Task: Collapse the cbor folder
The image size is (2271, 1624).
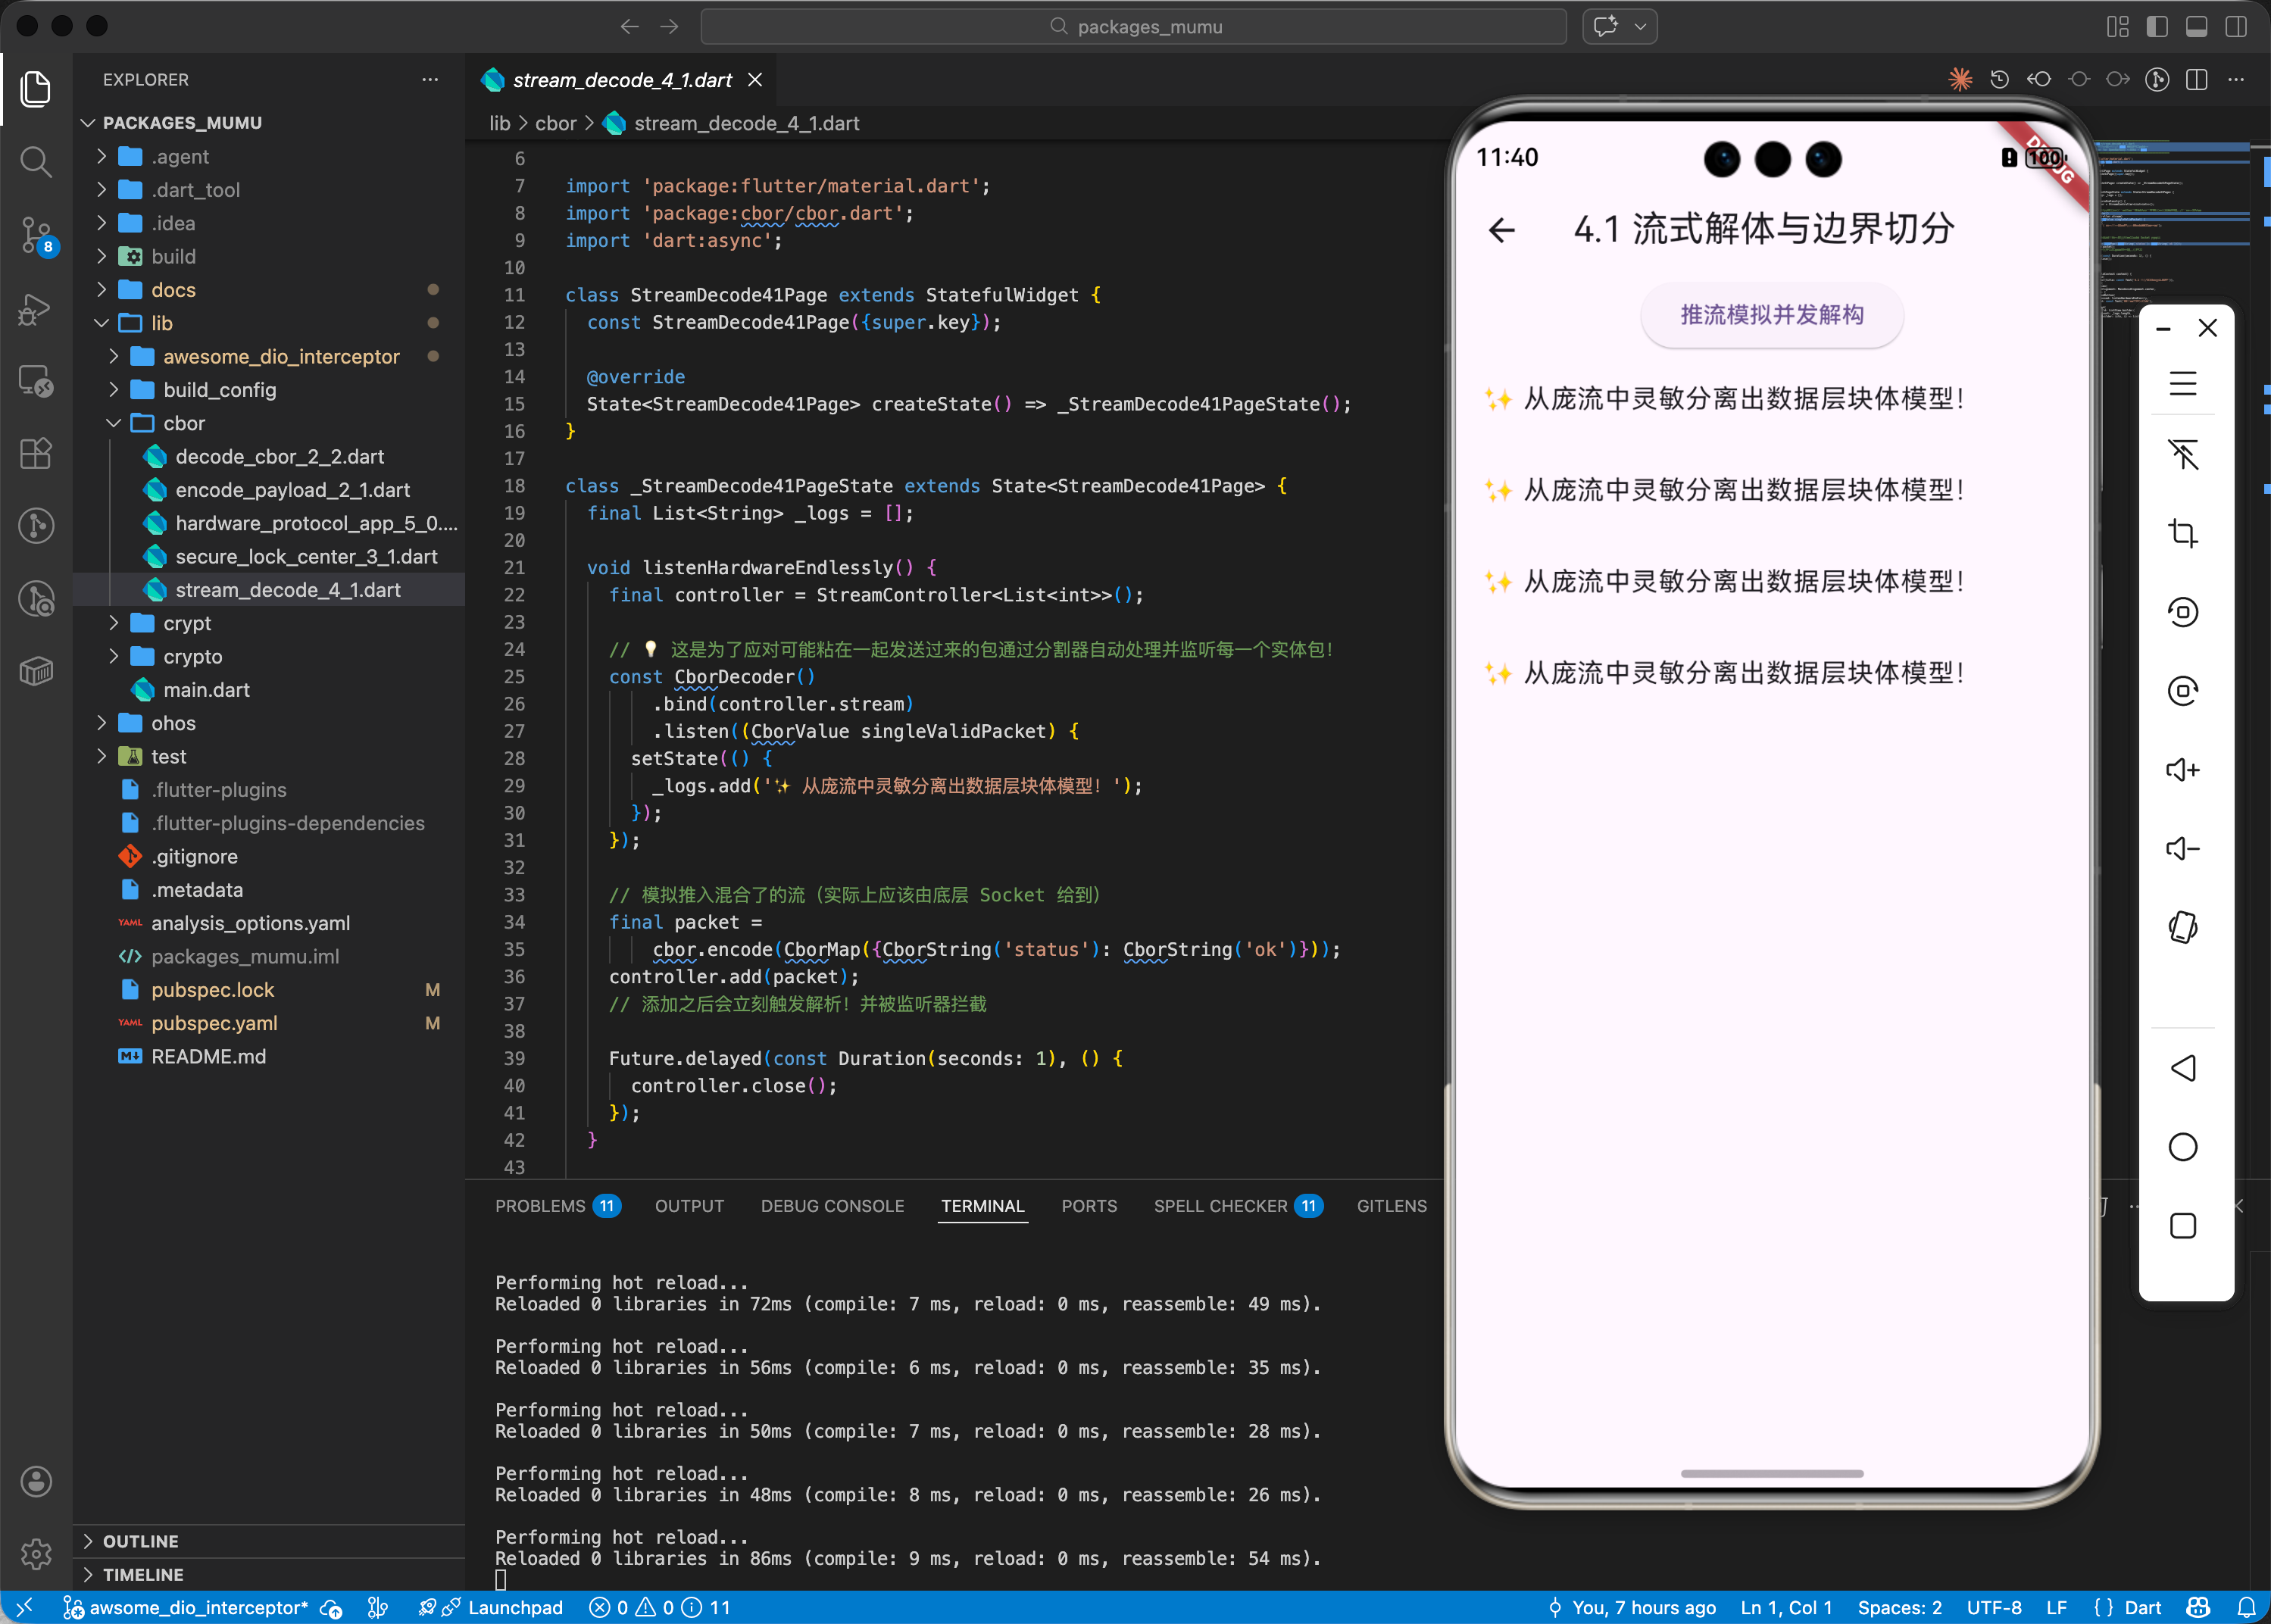Action: (x=184, y=423)
